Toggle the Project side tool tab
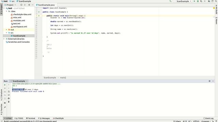This screenshot has width=218, height=122. click(1, 9)
